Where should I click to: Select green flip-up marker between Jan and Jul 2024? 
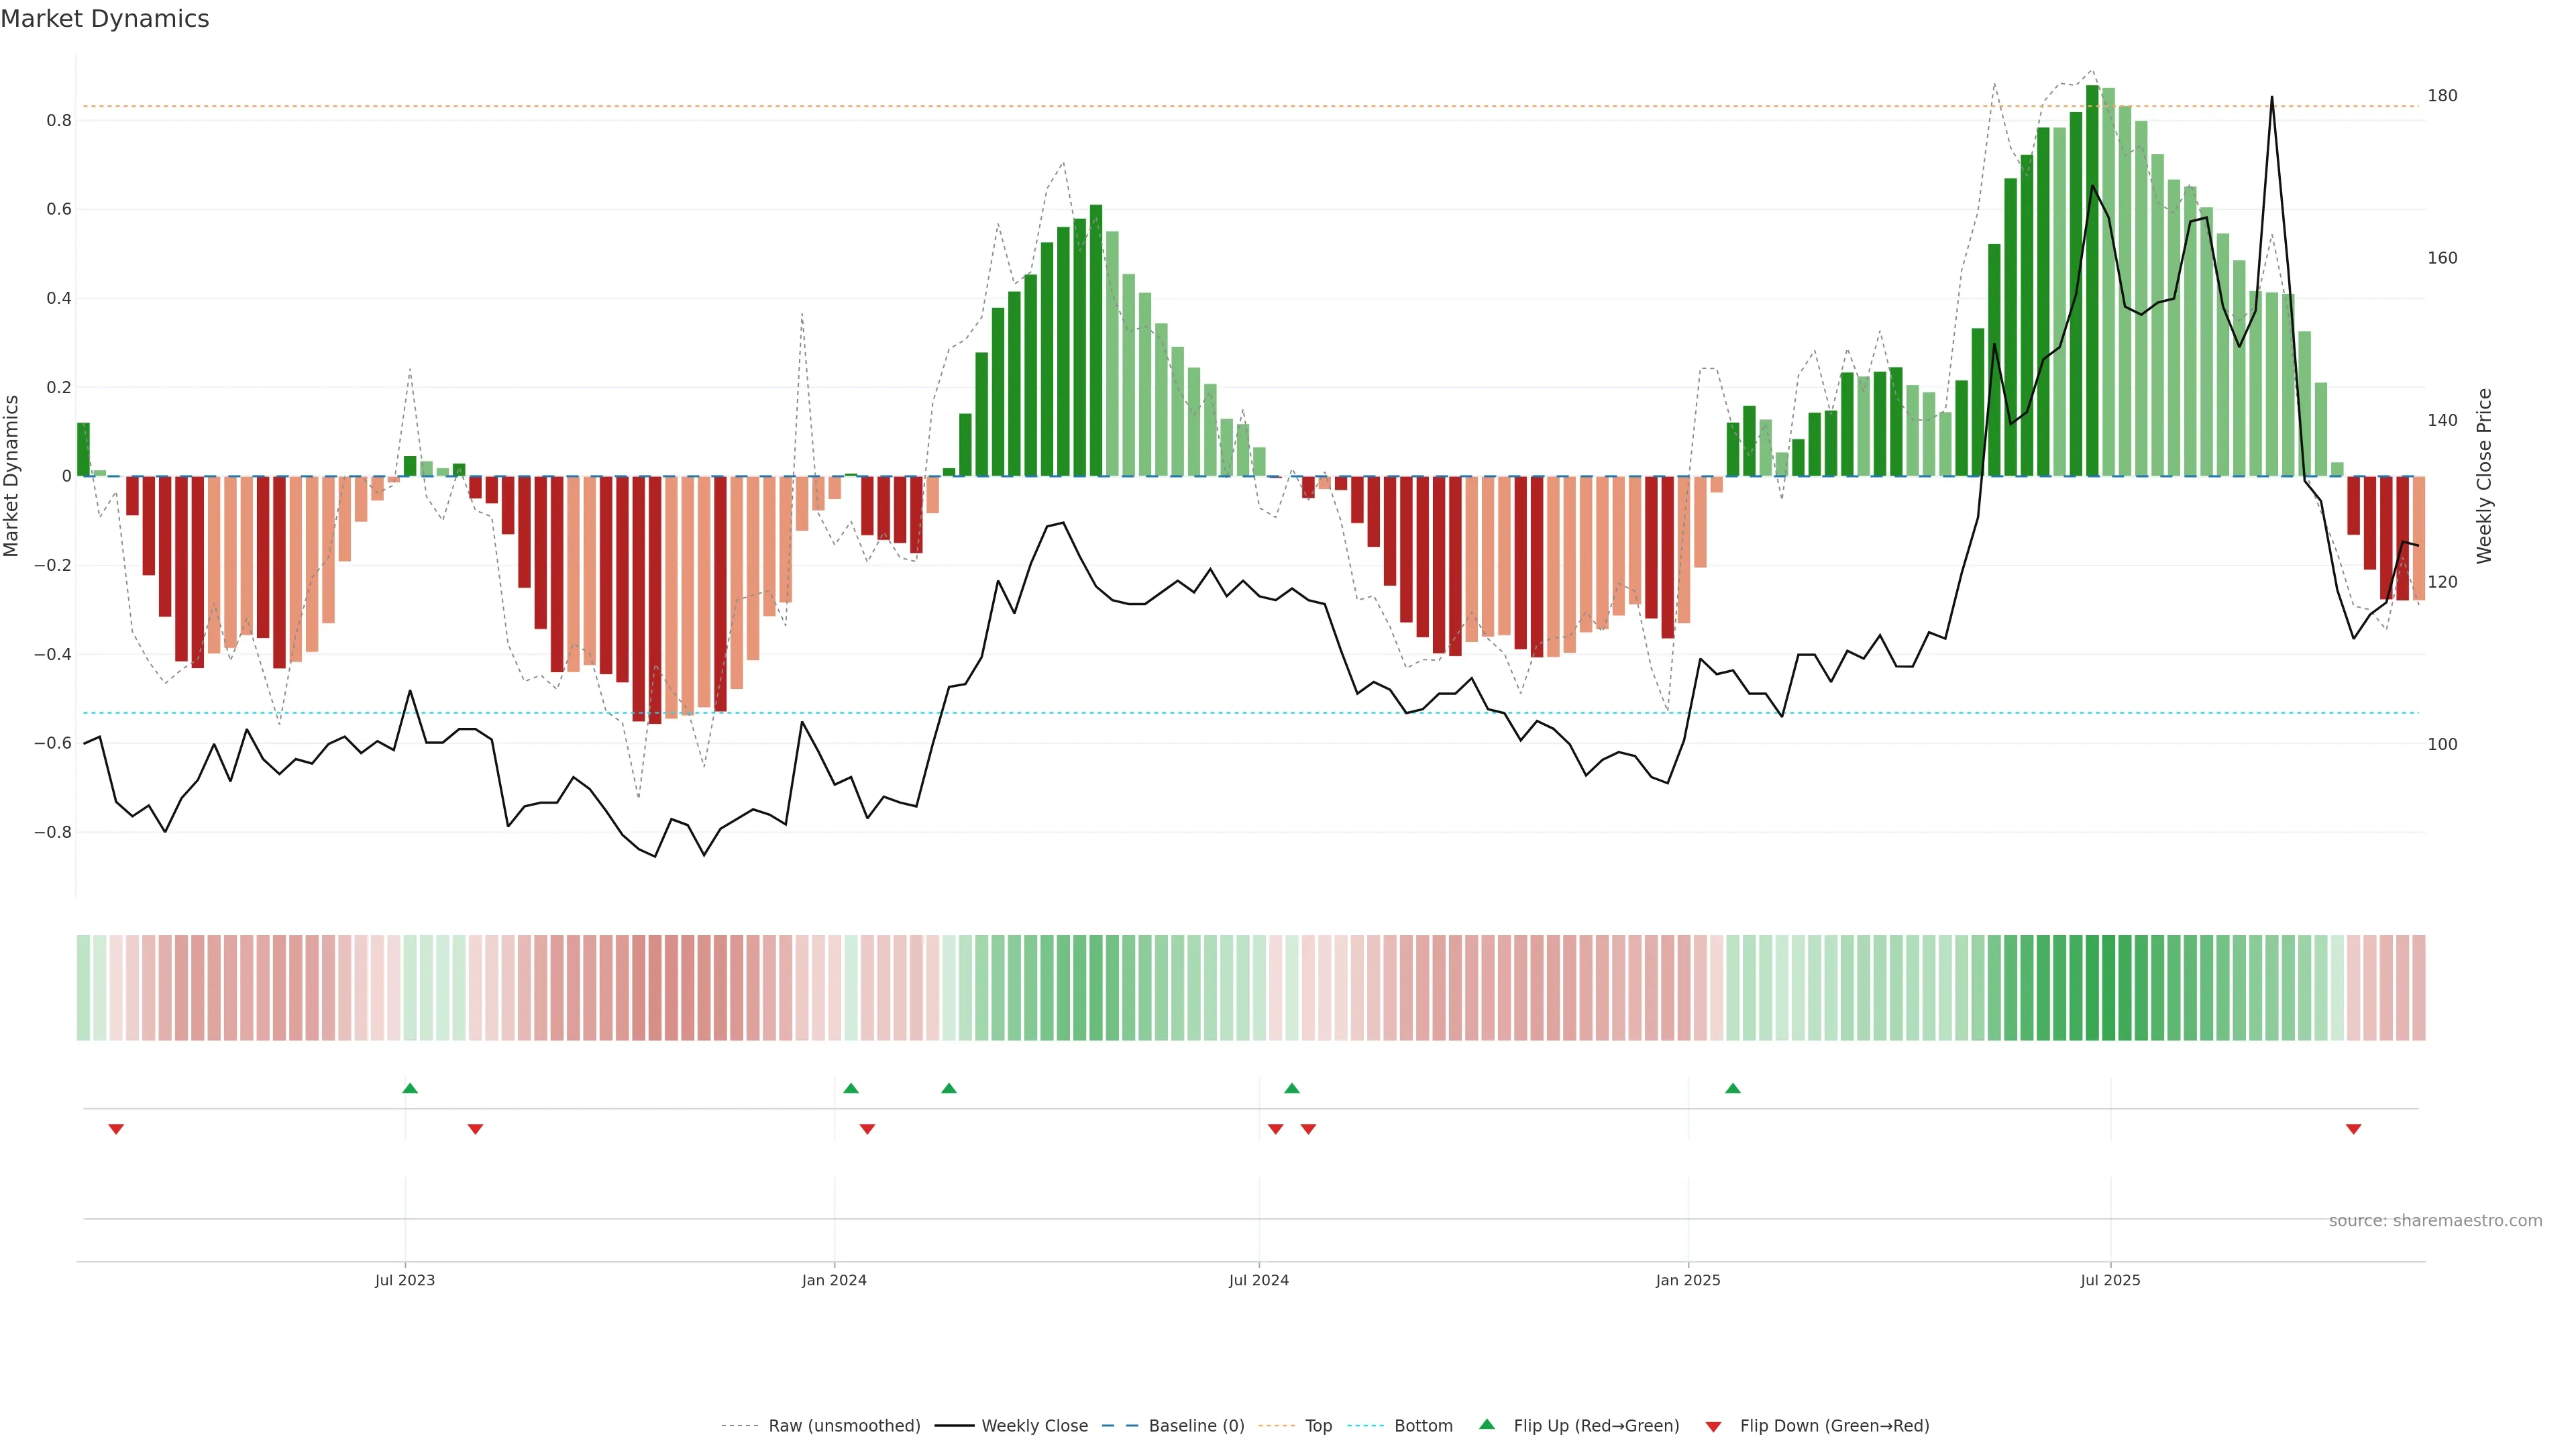(x=949, y=1088)
